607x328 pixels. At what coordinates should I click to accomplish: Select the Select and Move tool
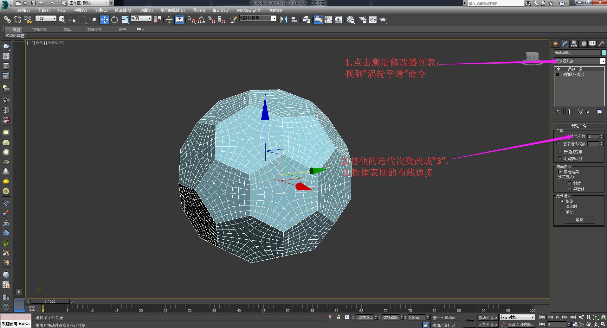[105, 19]
